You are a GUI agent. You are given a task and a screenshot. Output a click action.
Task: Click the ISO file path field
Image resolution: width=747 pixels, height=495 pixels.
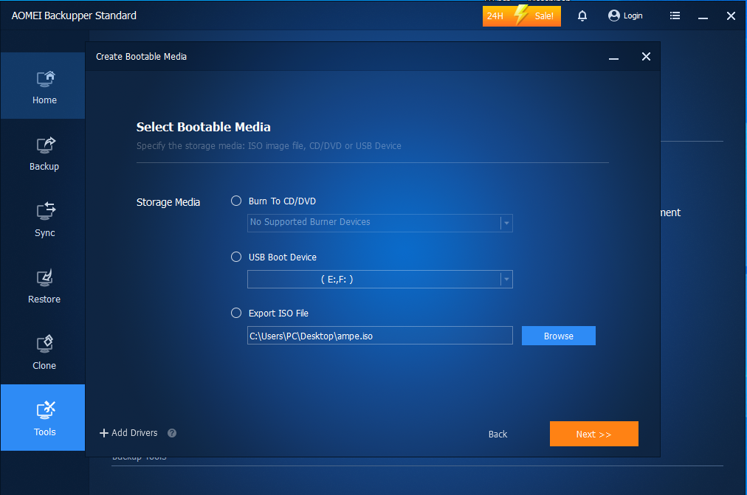point(379,336)
